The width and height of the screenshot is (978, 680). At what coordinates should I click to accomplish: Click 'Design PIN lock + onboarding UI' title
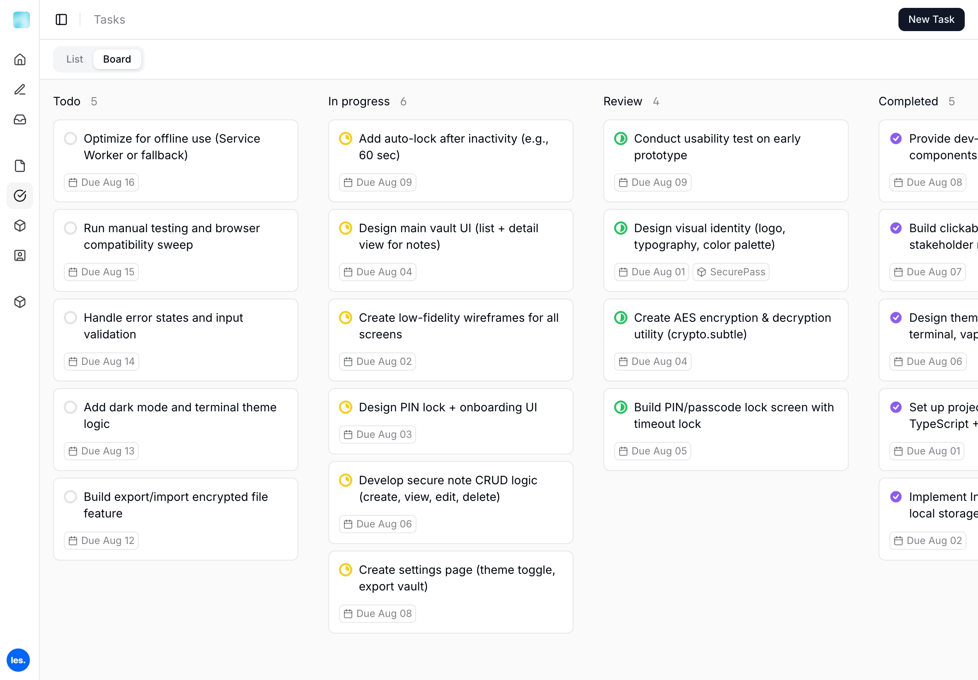448,407
